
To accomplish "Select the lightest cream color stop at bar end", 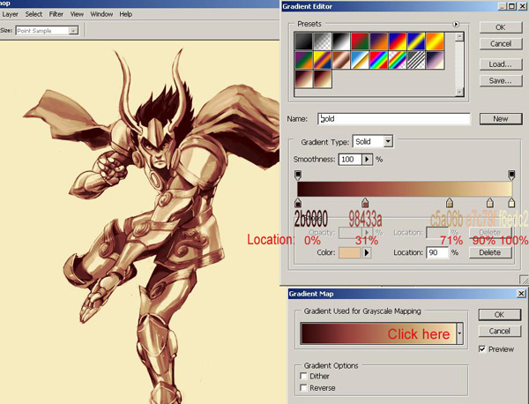I will [511, 203].
